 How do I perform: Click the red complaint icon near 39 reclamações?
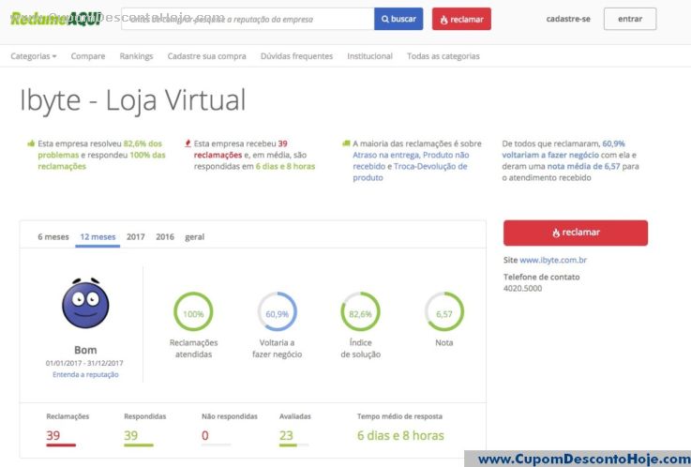[188, 143]
